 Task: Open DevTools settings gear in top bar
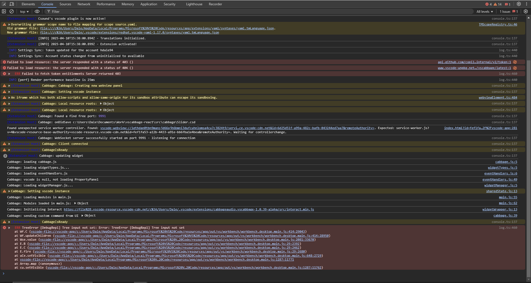[519, 4]
